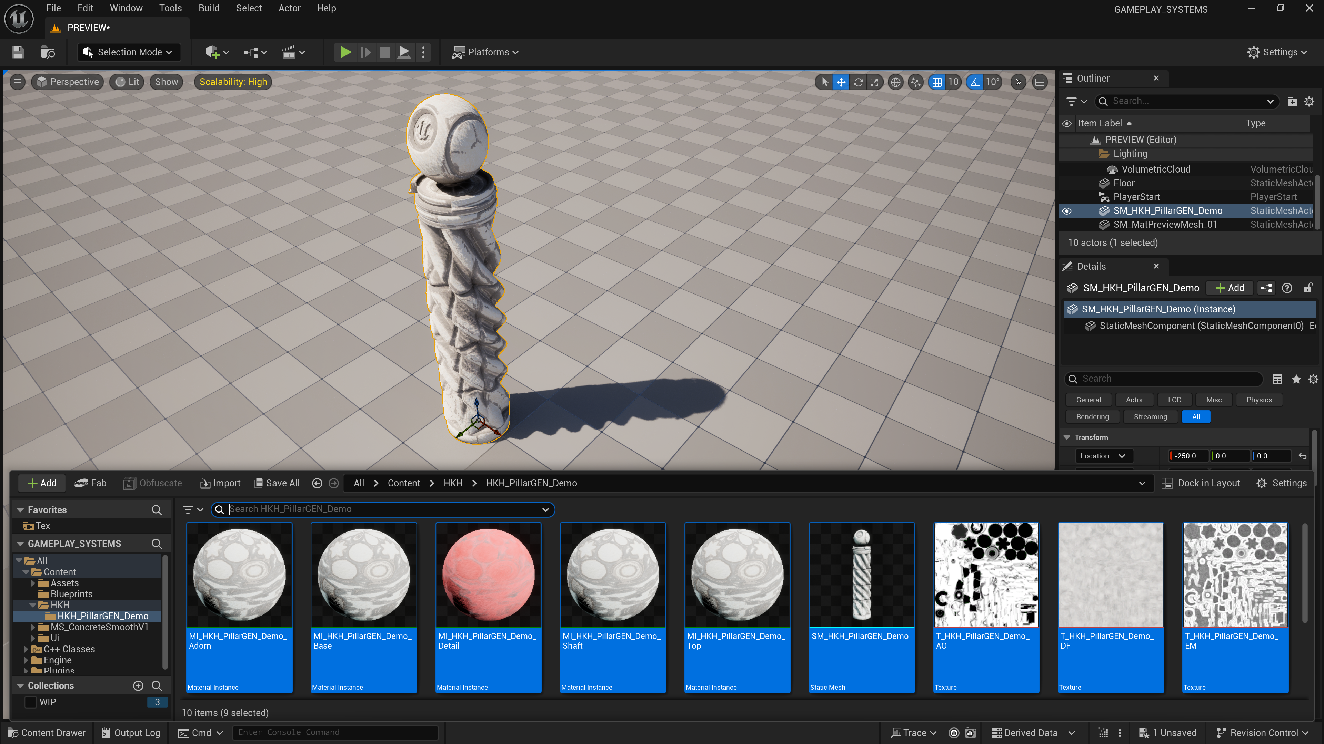Open the Details property matrix icon
The height and width of the screenshot is (744, 1324).
[1277, 379]
